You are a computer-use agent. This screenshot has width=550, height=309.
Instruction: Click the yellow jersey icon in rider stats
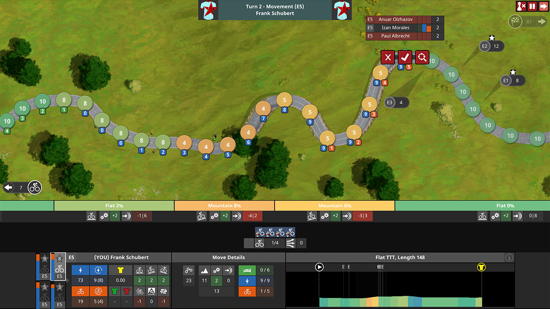click(x=121, y=270)
